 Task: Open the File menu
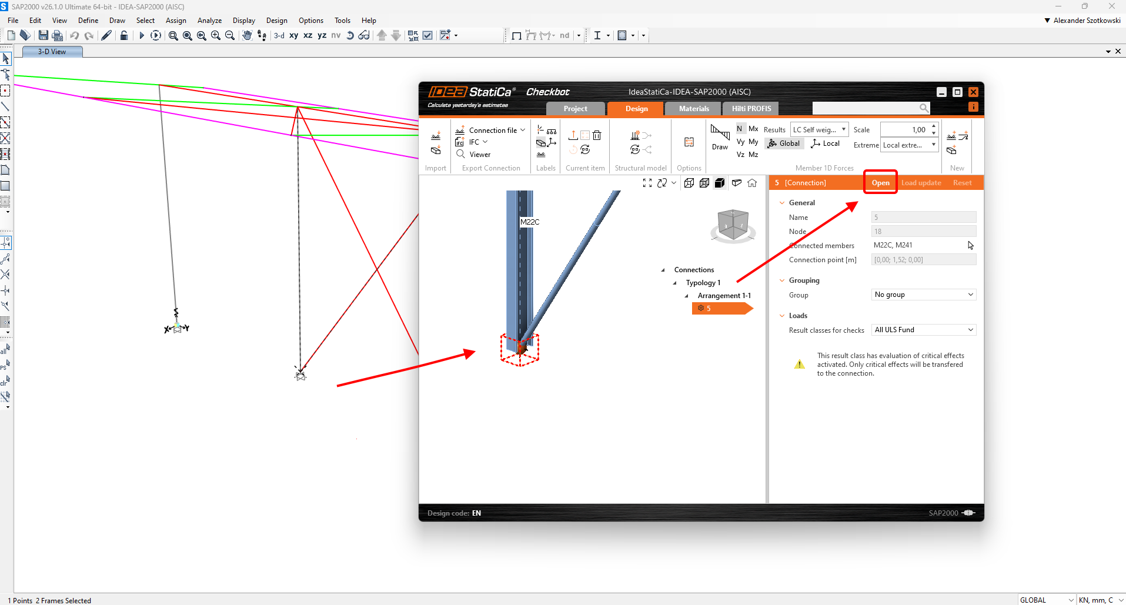click(x=13, y=21)
